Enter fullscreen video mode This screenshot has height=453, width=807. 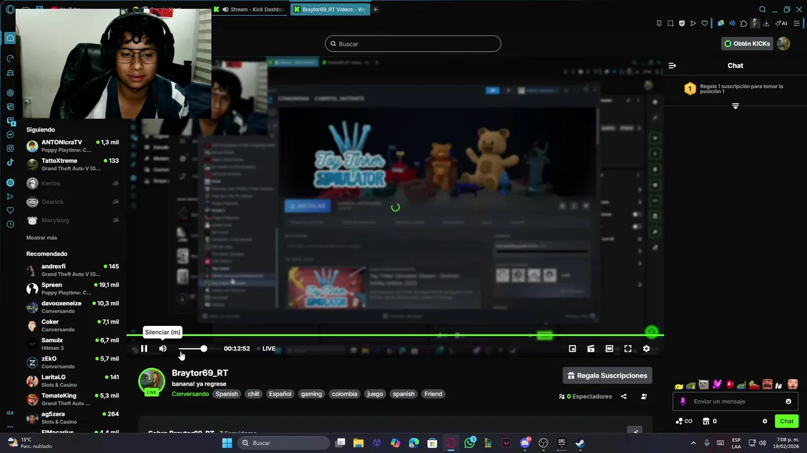(x=628, y=349)
